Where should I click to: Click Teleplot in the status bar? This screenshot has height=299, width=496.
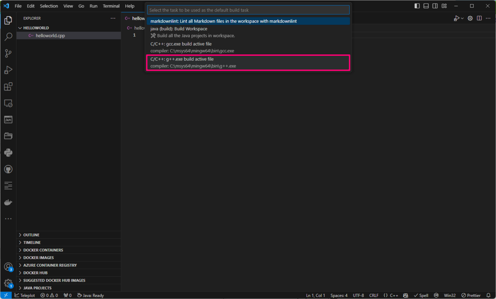25,295
